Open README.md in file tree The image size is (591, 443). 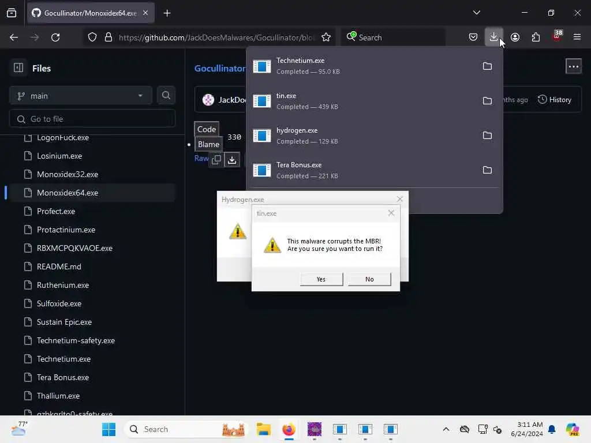[x=59, y=266]
